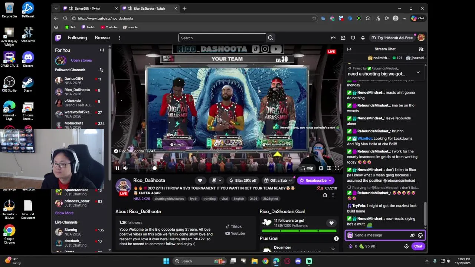Open vShetoxic channel in sidebar
Screen dimensions: 475x267
click(x=78, y=103)
